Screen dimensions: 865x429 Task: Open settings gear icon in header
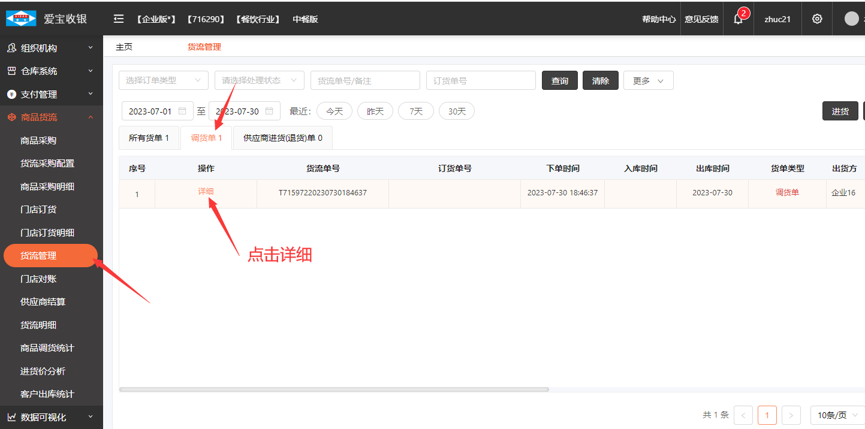[x=817, y=19]
